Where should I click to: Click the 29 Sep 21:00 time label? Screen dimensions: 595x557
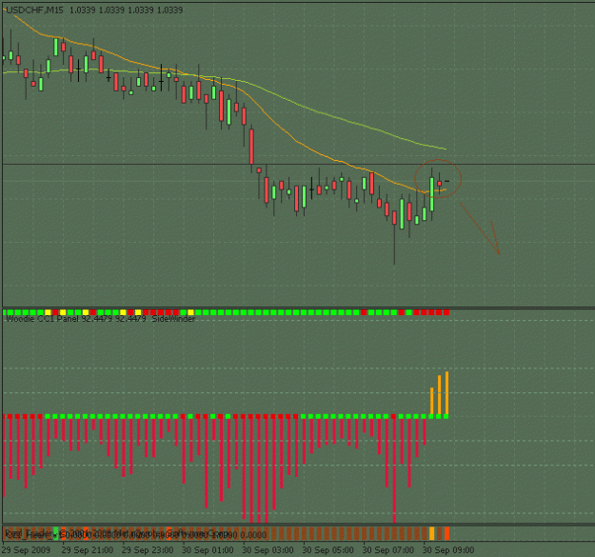point(88,550)
